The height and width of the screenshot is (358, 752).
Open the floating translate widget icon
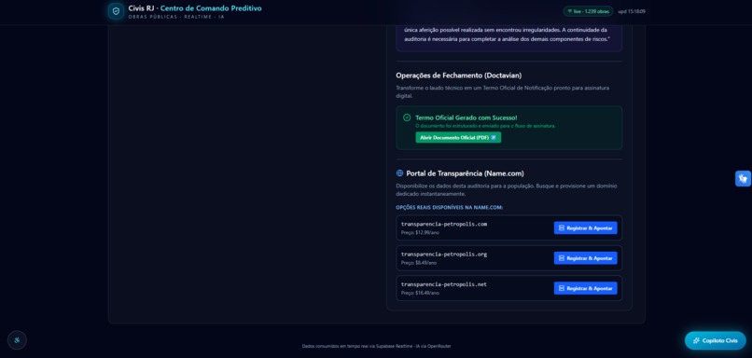click(743, 179)
